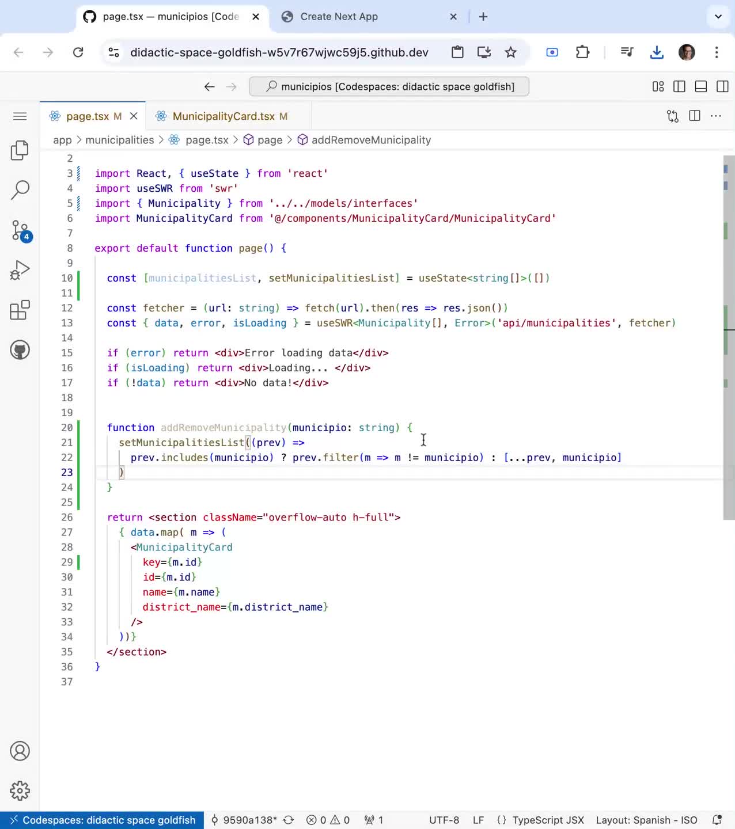This screenshot has width=735, height=829.
Task: Open the browser three-dot menu
Action: click(717, 52)
